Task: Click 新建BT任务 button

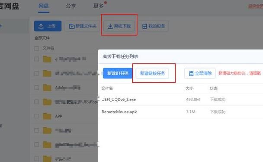Action: tap(118, 73)
